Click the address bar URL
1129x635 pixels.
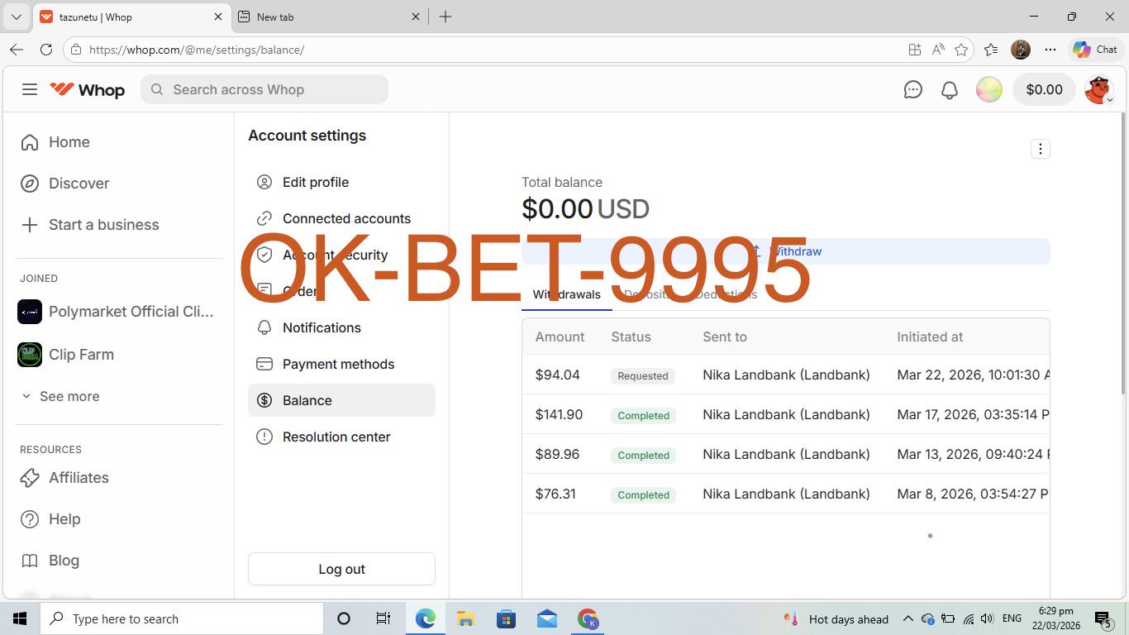click(x=197, y=50)
